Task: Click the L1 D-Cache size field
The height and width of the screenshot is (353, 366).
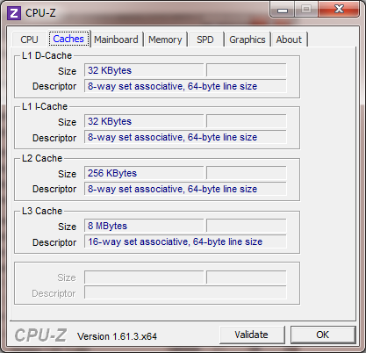Action: [144, 70]
